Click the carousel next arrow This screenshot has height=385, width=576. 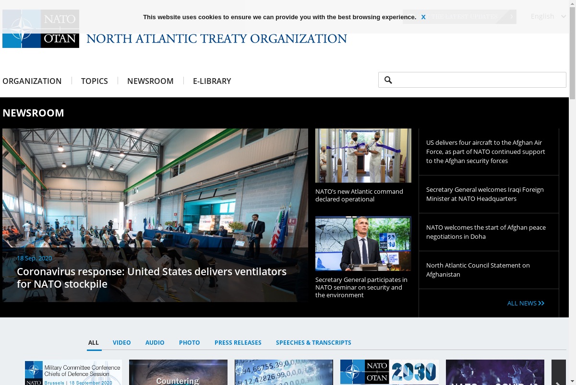pyautogui.click(x=559, y=373)
